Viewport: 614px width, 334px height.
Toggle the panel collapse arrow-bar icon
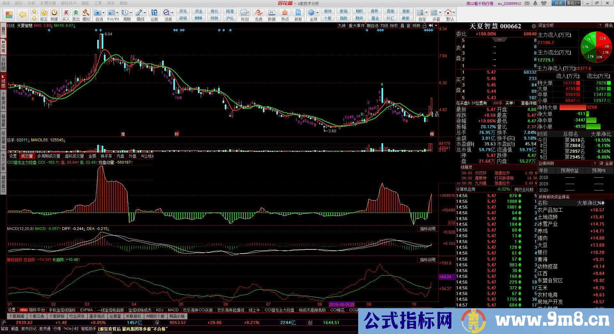point(431,26)
